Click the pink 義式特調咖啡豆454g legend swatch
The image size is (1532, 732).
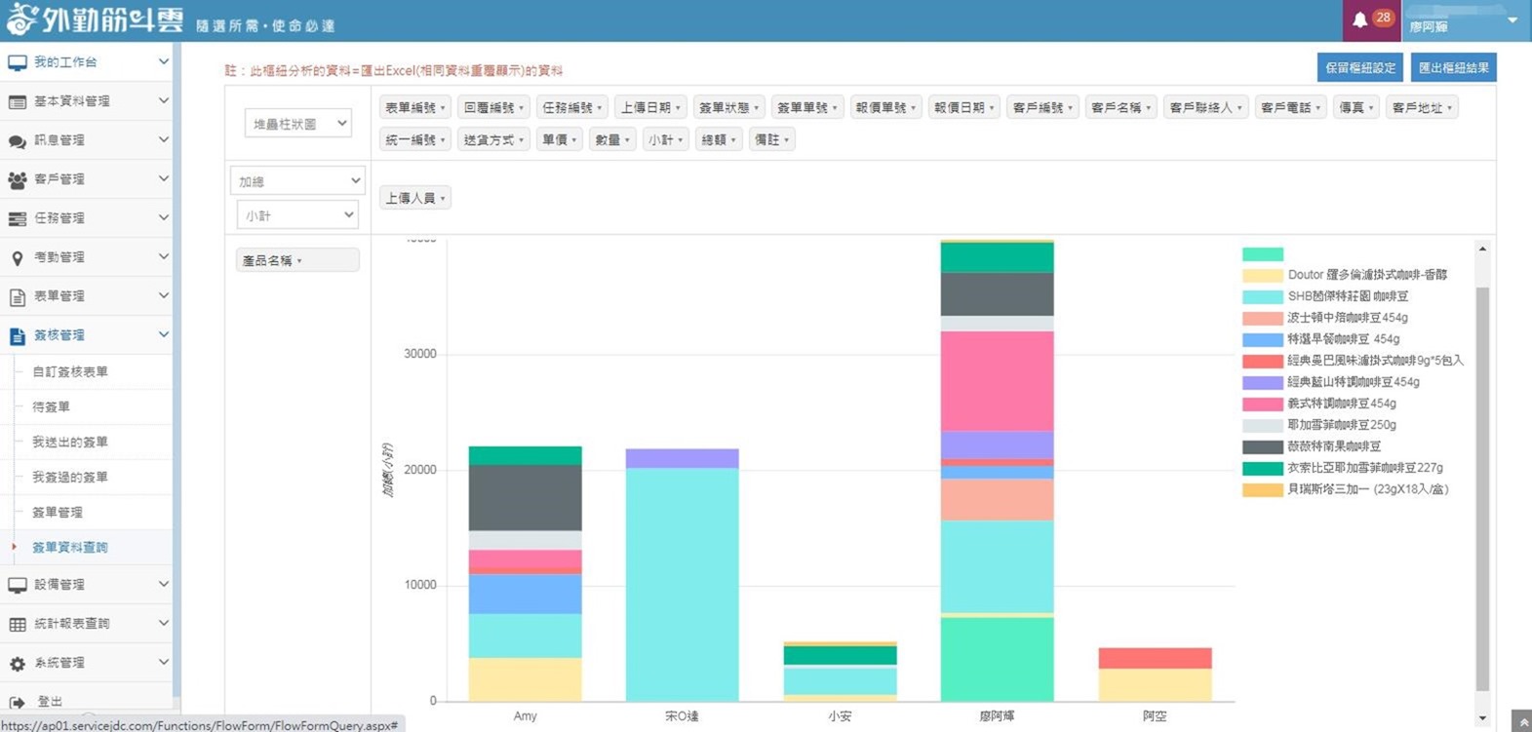1262,404
